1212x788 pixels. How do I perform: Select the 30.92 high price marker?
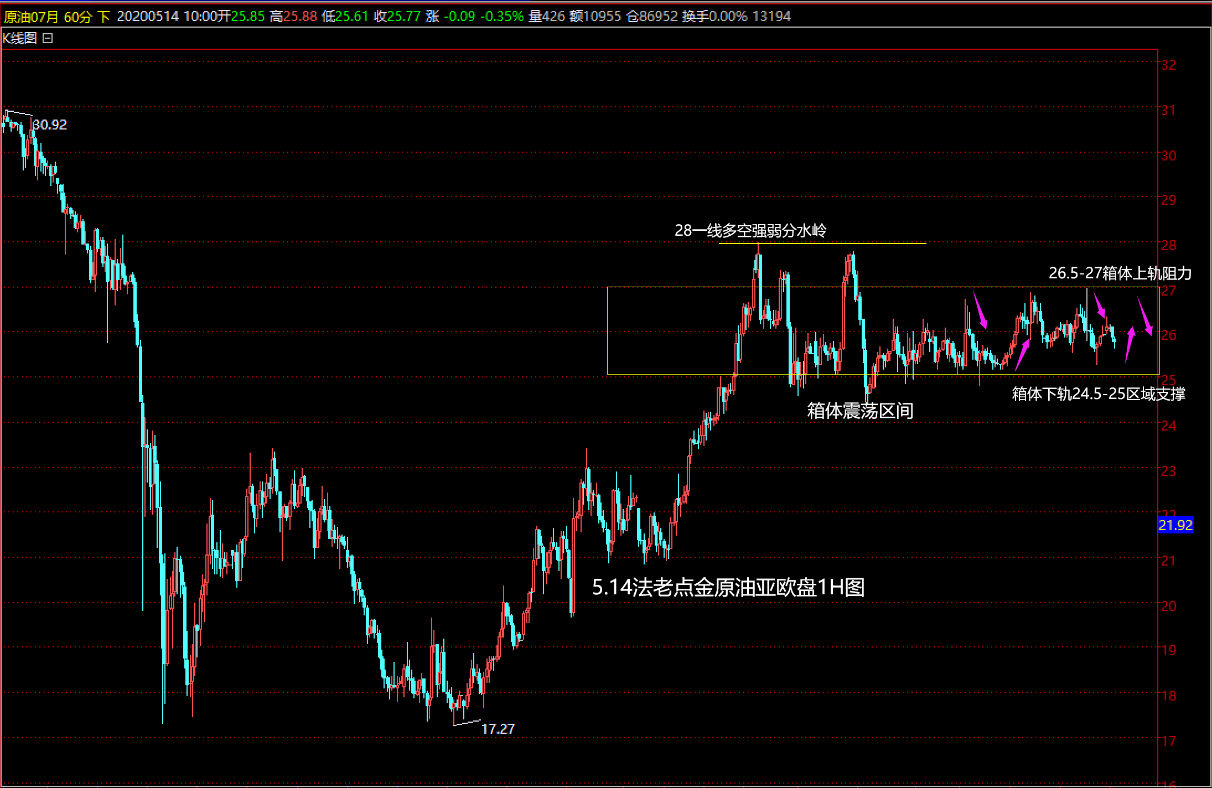[x=50, y=125]
